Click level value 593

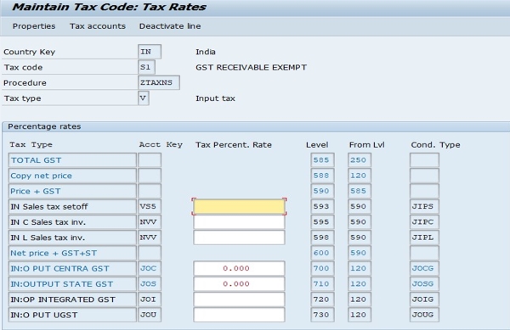pyautogui.click(x=322, y=207)
